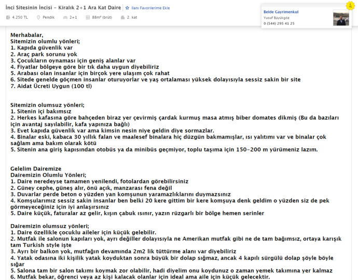Click the yellow badge on the agency card

click(350, 6)
